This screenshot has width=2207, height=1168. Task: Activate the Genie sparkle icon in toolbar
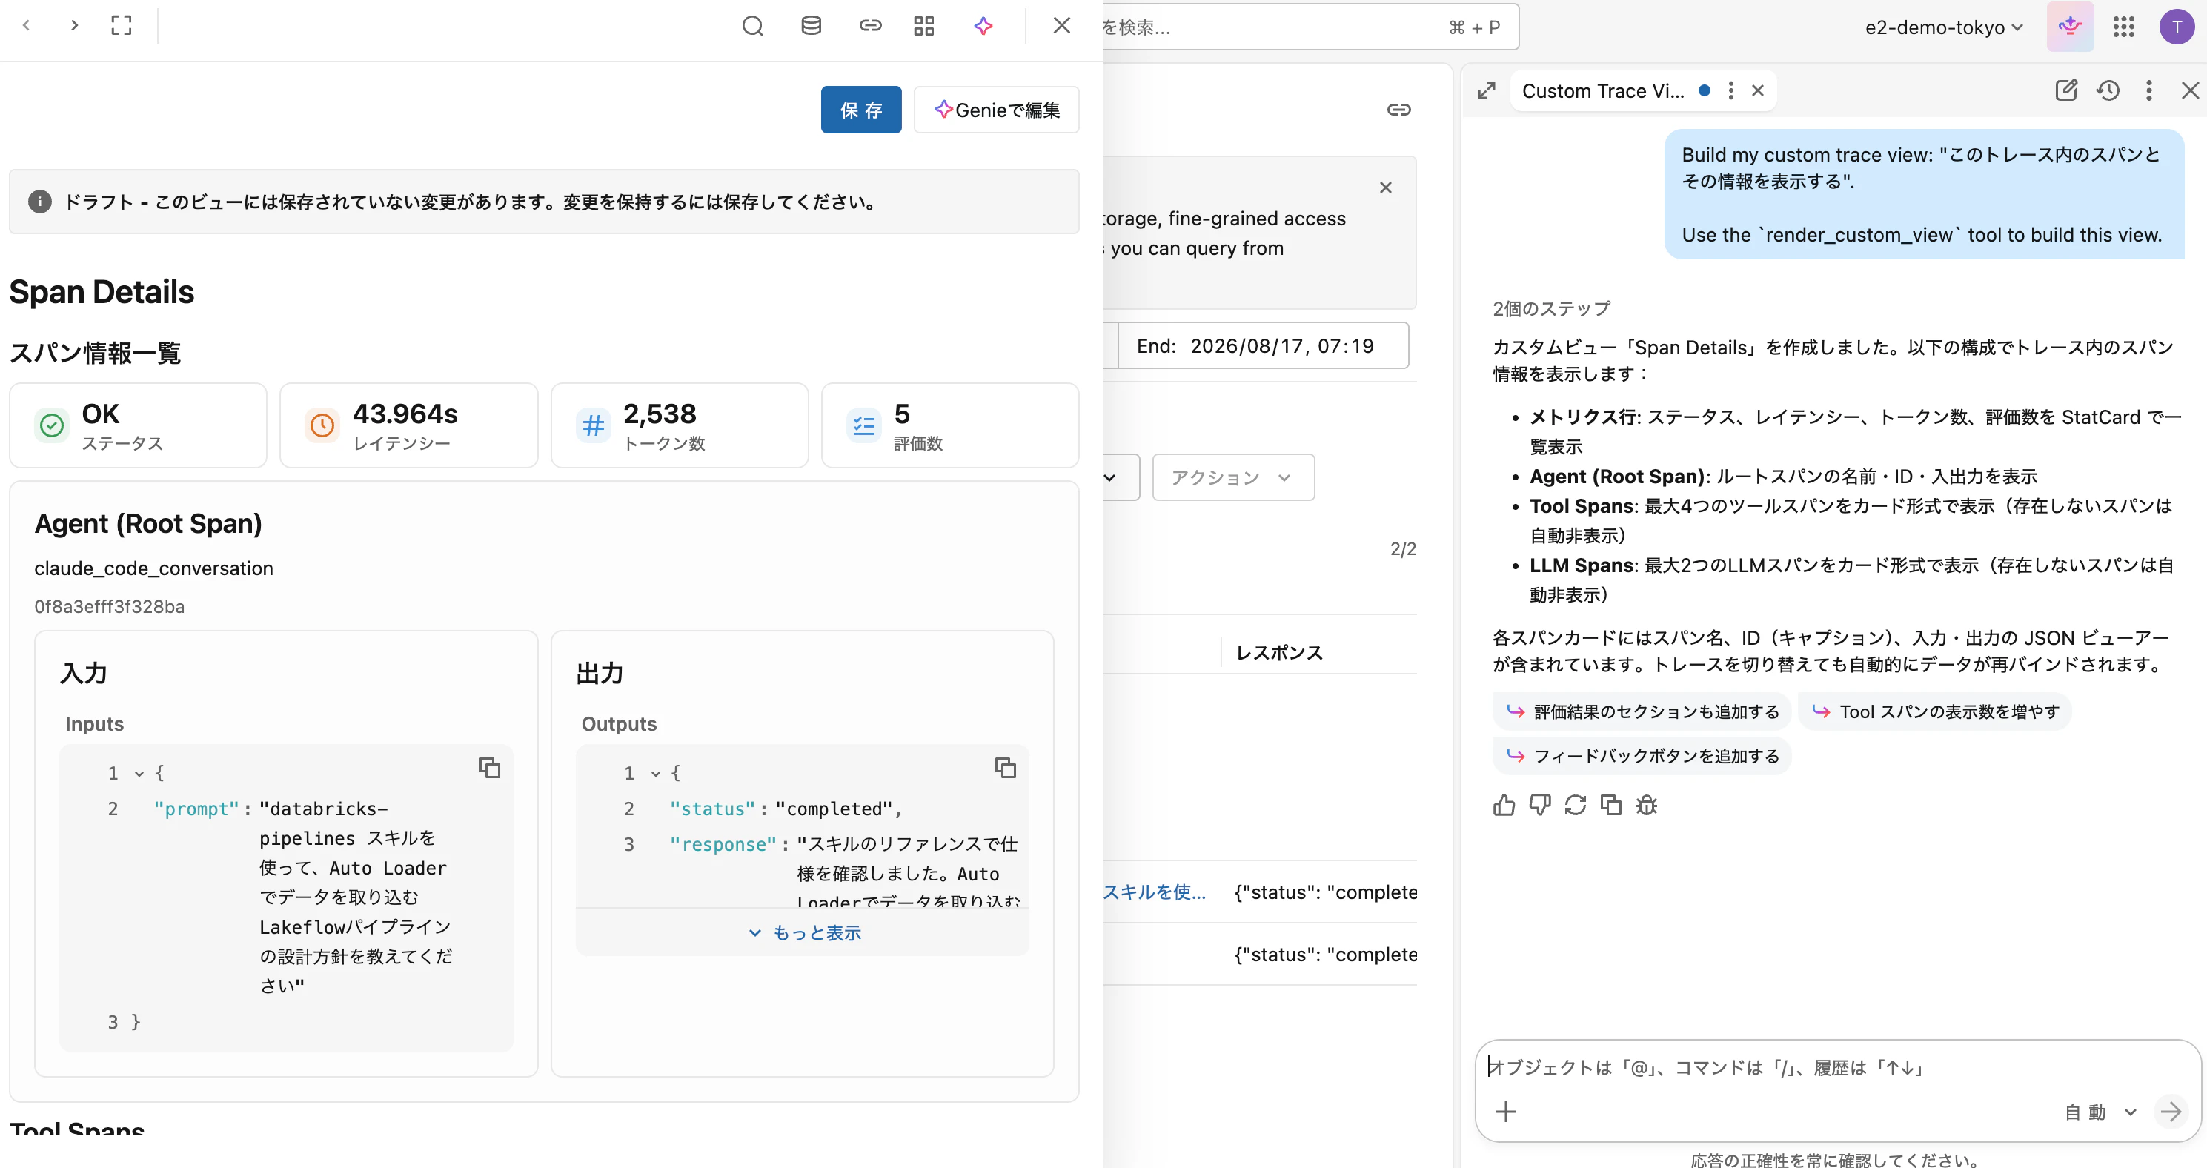tap(983, 26)
